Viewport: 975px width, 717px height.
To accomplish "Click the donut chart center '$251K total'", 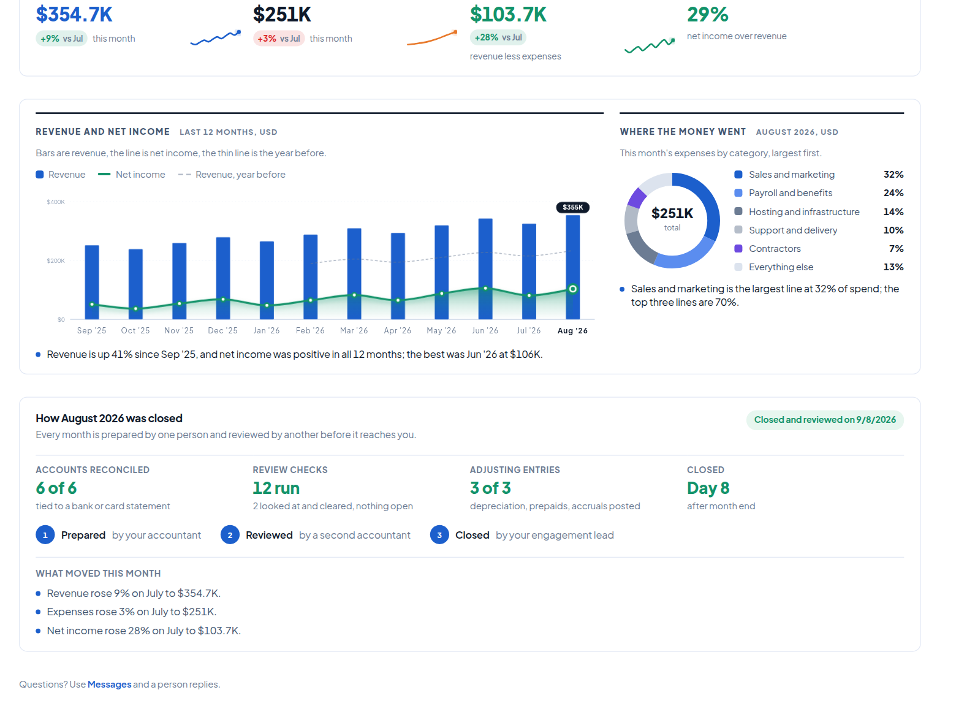I will click(x=672, y=218).
